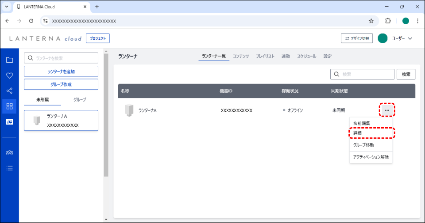Viewport: 425px width, 223px height.
Task: Click the browser extensions puzzle icon
Action: [388, 21]
